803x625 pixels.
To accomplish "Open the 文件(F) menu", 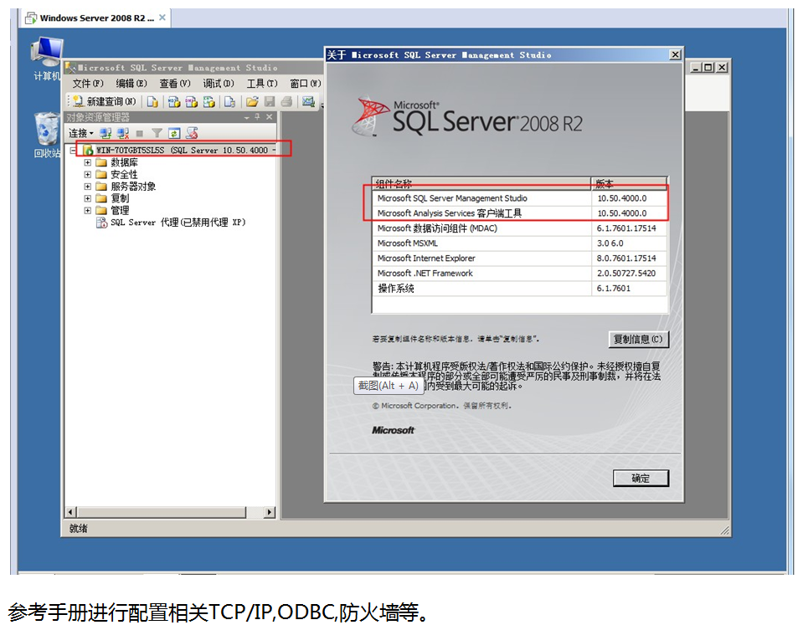I will [88, 84].
